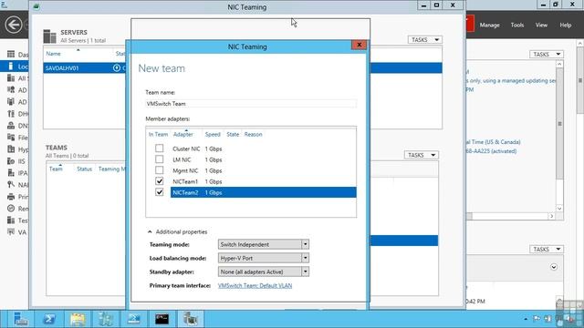Open Server Manager from the taskbar
584x328 pixels.
[20, 319]
